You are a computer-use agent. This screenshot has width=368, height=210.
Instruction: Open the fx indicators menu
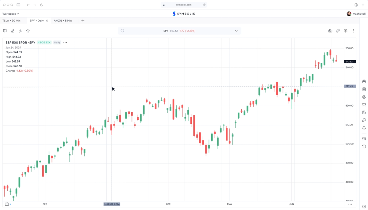pos(20,31)
